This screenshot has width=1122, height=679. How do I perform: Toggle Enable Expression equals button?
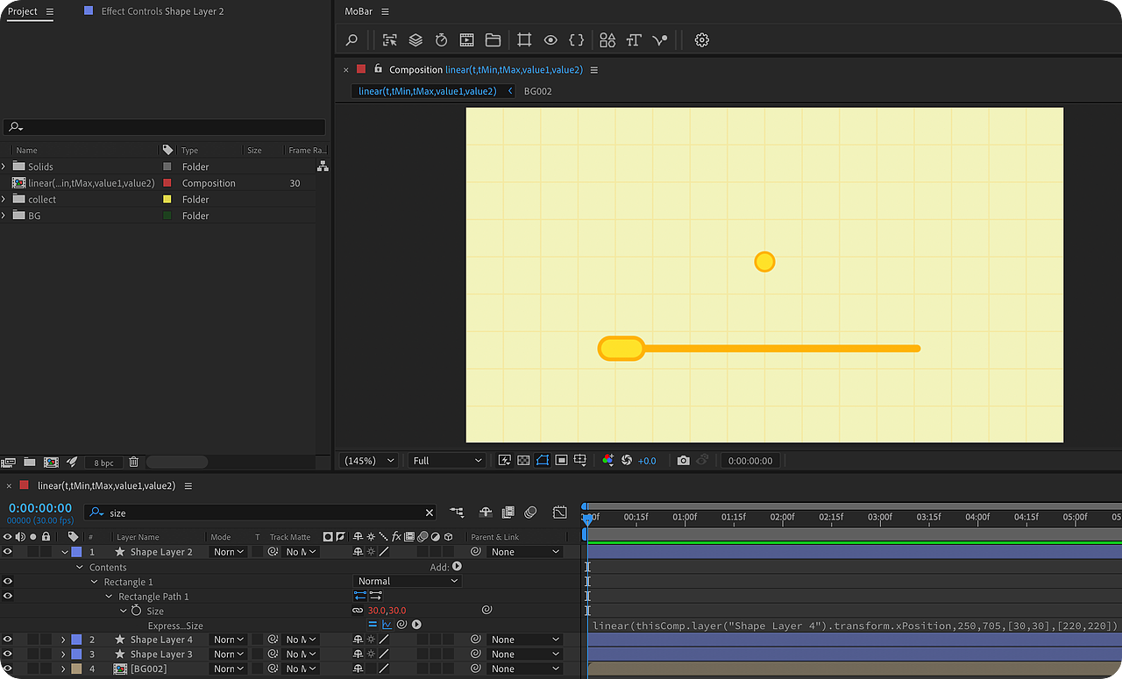[372, 625]
